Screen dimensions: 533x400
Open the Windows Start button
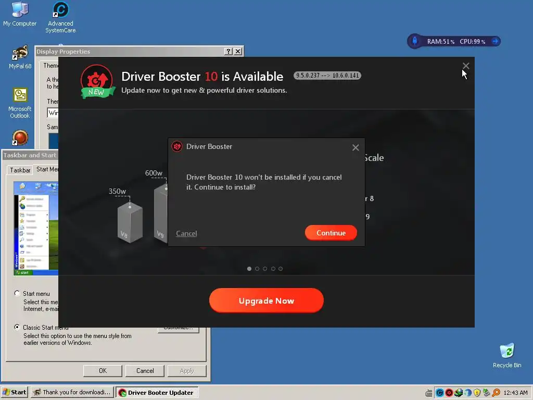14,392
